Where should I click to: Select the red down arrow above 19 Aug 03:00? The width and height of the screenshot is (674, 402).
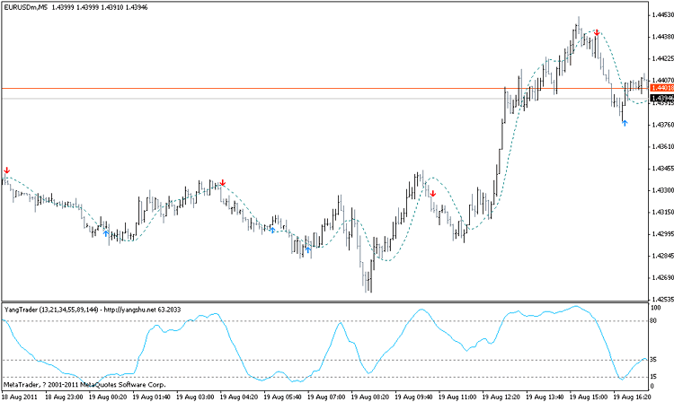(x=222, y=183)
